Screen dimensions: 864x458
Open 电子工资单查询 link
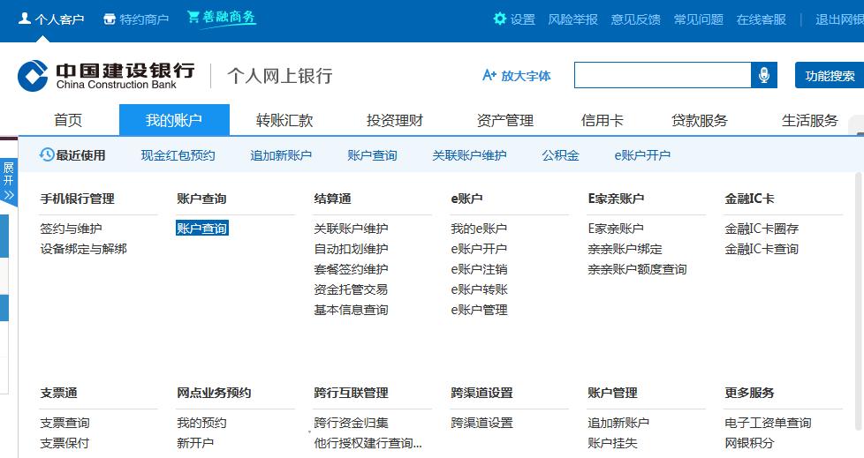point(768,423)
